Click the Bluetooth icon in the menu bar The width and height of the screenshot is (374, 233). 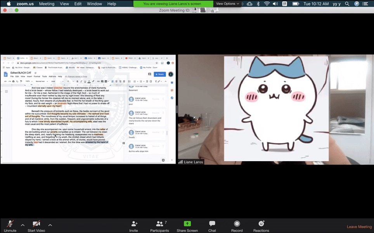(x=258, y=3)
